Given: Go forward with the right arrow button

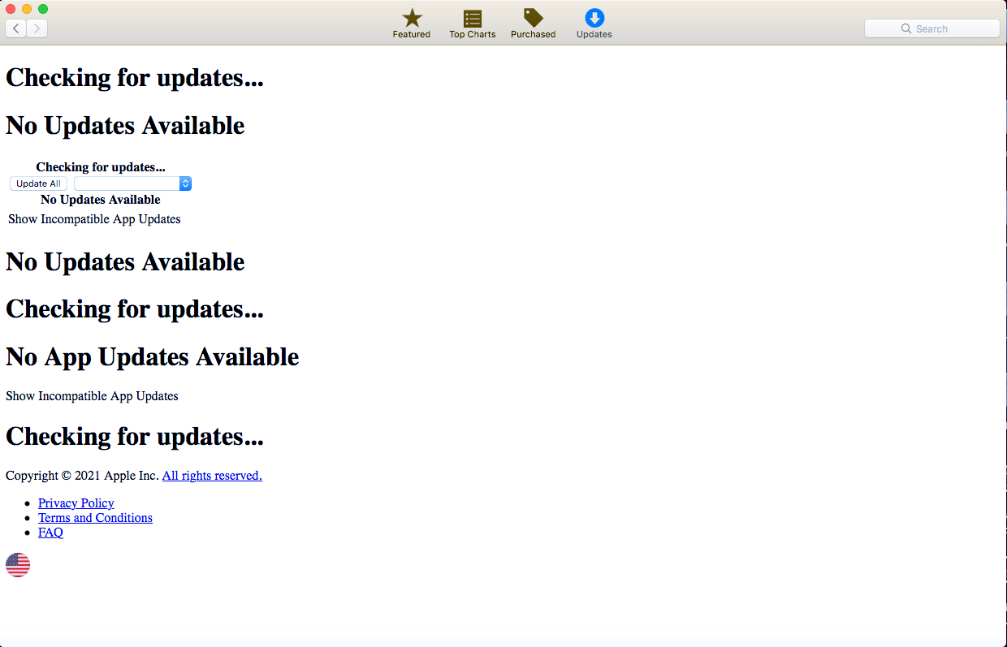Looking at the screenshot, I should coord(37,28).
